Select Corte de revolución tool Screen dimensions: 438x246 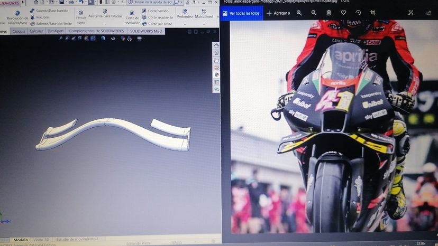tap(132, 17)
